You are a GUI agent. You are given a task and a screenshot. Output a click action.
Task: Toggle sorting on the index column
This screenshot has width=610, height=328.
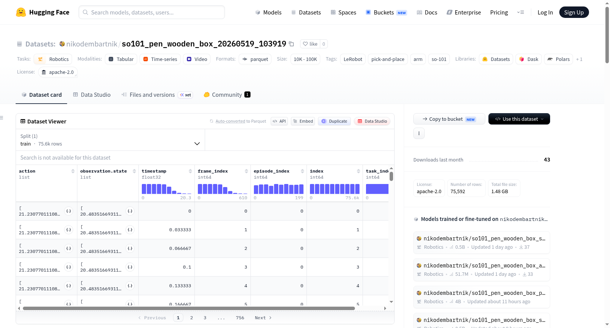(x=358, y=171)
